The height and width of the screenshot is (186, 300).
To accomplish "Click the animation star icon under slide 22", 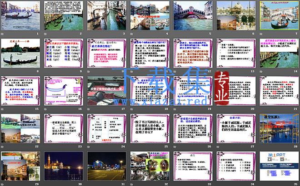I will coord(2,147).
